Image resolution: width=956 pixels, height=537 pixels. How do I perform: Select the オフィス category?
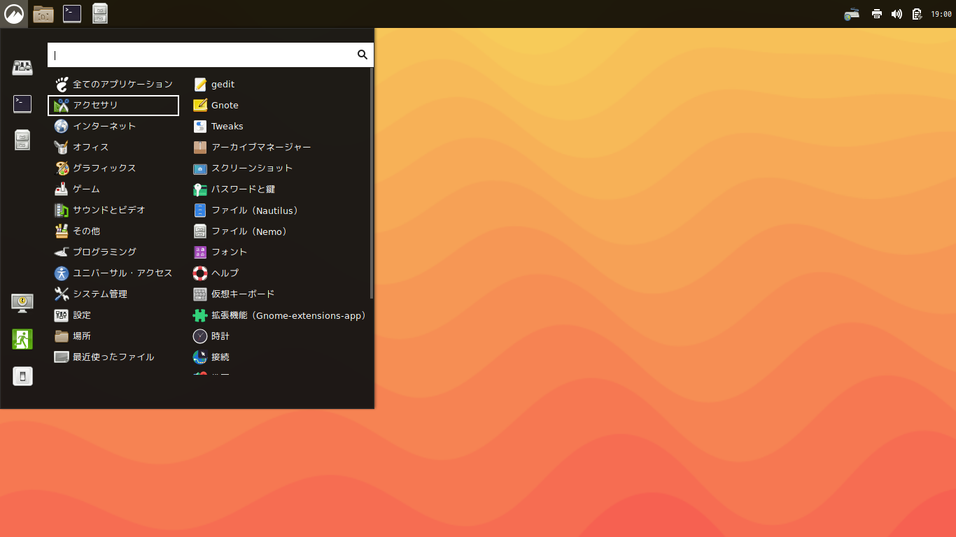coord(113,148)
